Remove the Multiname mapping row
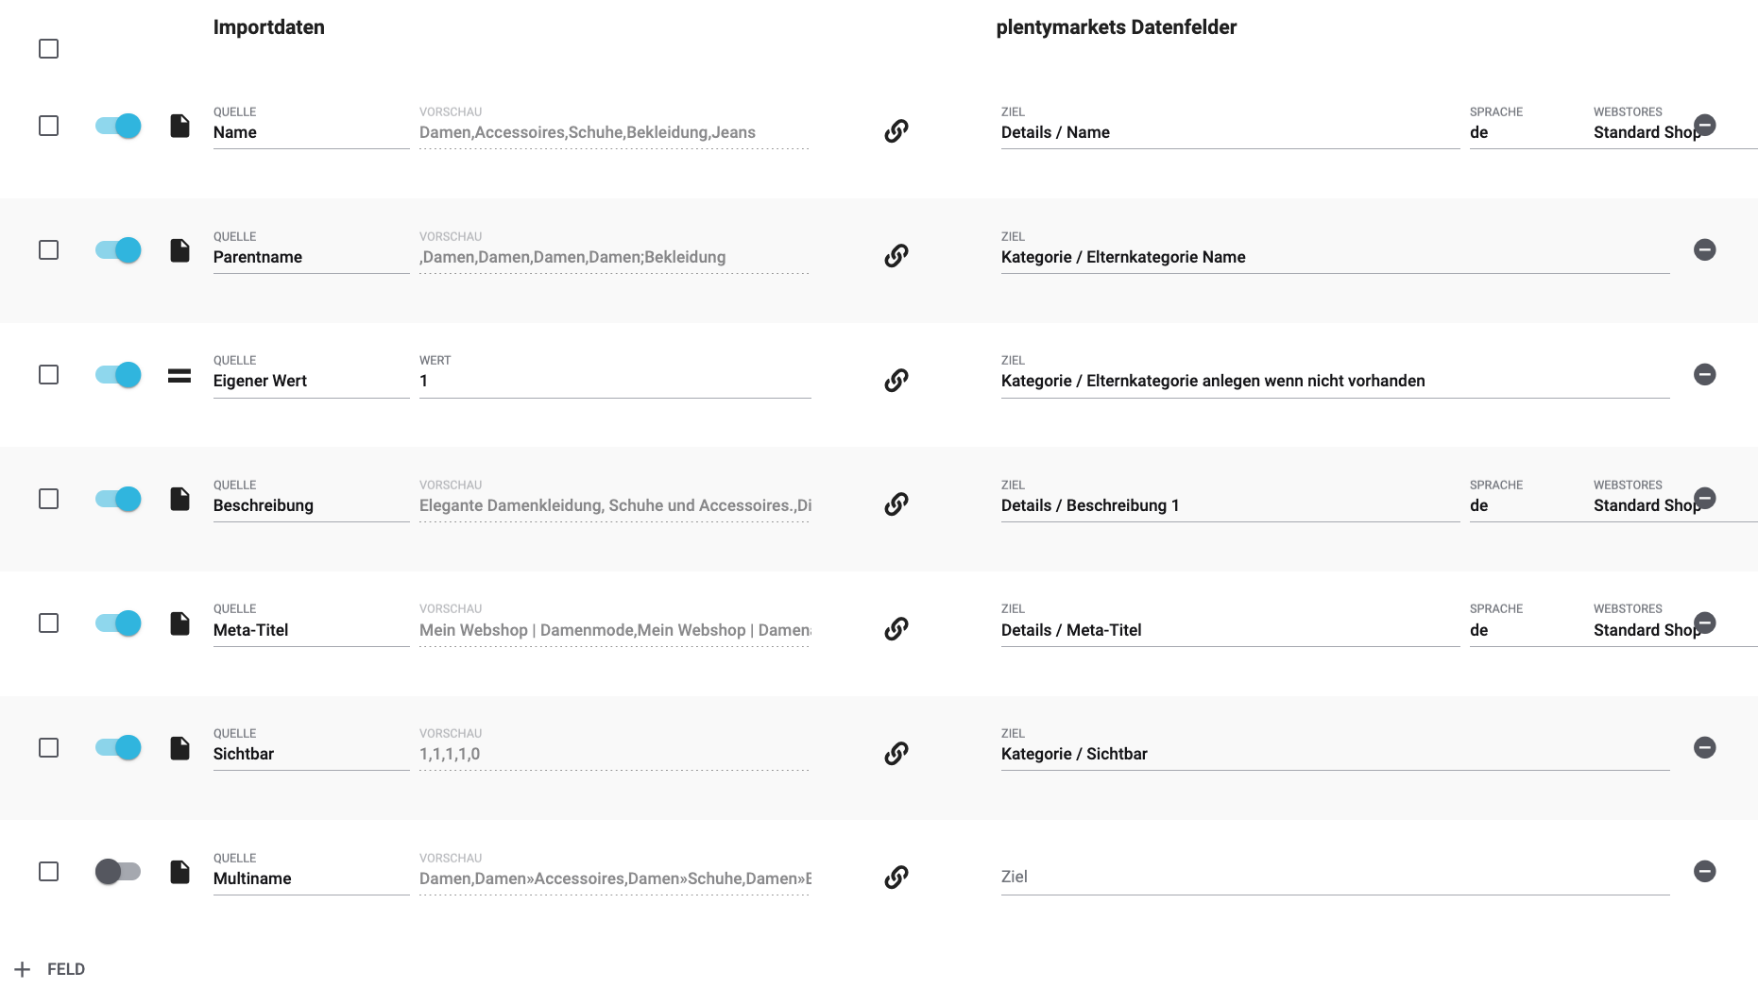This screenshot has height=1006, width=1758. point(1704,872)
